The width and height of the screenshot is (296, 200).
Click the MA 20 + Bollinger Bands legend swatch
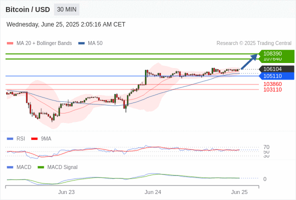click(x=10, y=43)
